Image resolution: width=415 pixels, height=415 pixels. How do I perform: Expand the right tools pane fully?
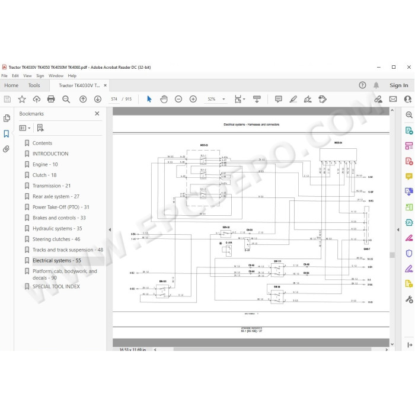(x=410, y=345)
